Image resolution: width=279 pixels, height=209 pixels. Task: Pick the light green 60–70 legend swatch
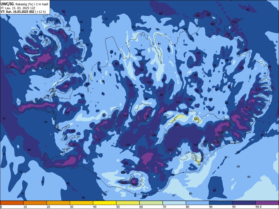tap(151, 203)
